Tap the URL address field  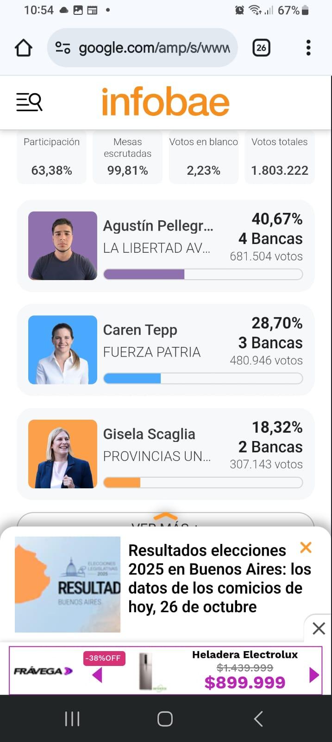pos(154,48)
